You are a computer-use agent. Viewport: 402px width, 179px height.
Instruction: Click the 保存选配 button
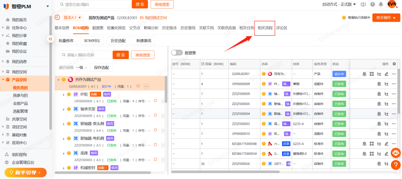pyautogui.click(x=102, y=67)
